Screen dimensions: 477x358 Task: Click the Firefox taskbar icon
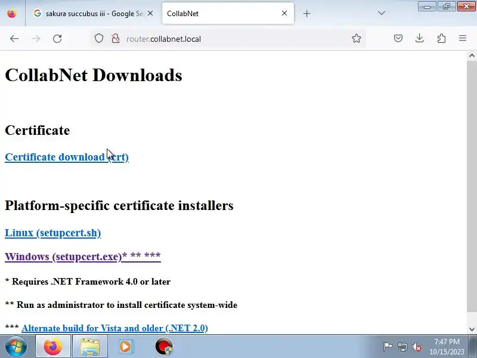tap(53, 346)
